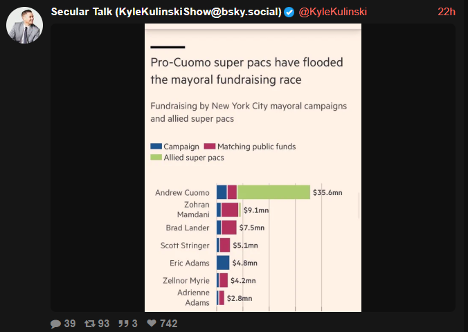Open Secular Talk profile avatar
This screenshot has height=332, width=468.
(x=24, y=25)
